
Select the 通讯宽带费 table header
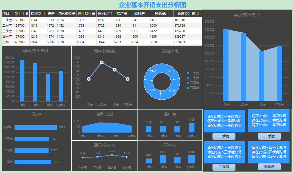(x=66, y=14)
